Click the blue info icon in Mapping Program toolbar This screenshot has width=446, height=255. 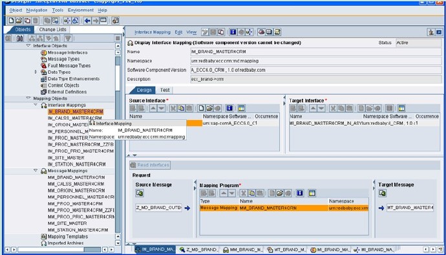pyautogui.click(x=300, y=193)
